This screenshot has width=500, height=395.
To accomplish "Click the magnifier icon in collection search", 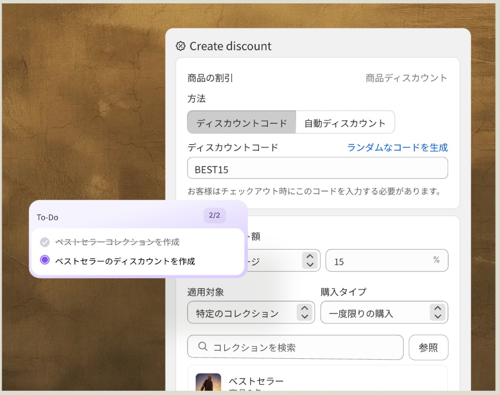I will pos(203,347).
